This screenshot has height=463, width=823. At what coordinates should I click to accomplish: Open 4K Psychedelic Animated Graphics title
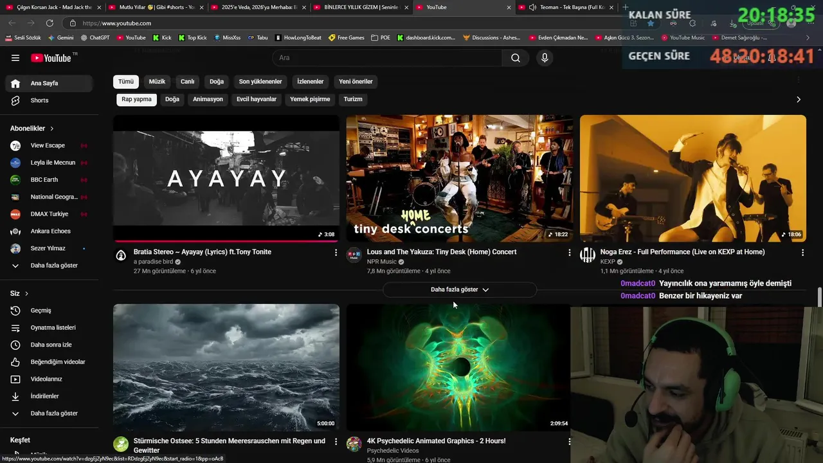(436, 441)
